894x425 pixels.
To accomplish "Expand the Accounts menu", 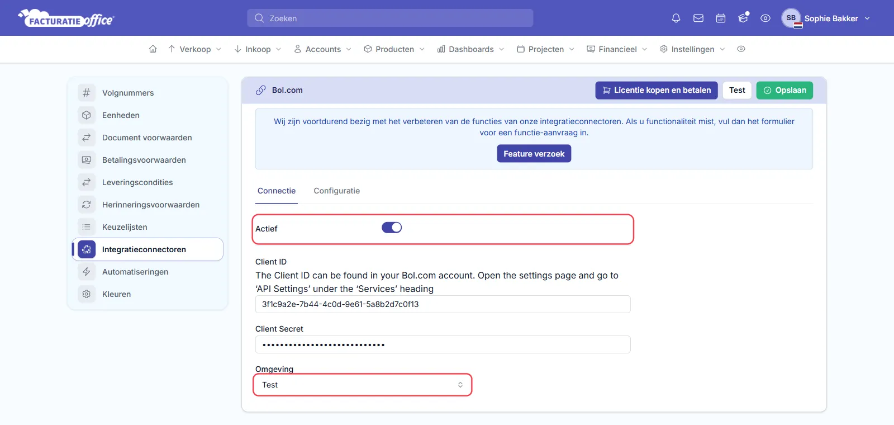I will 322,49.
